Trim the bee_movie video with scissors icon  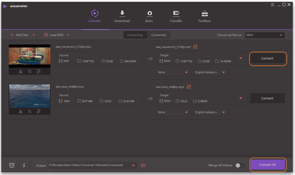coord(20,71)
